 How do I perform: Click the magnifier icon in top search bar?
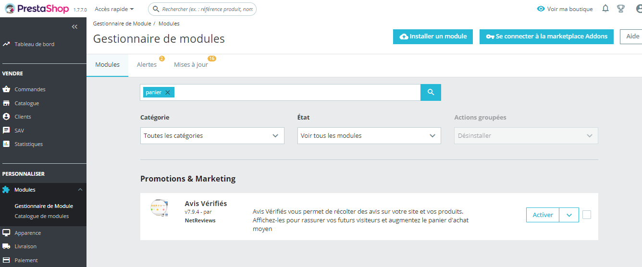(x=156, y=9)
